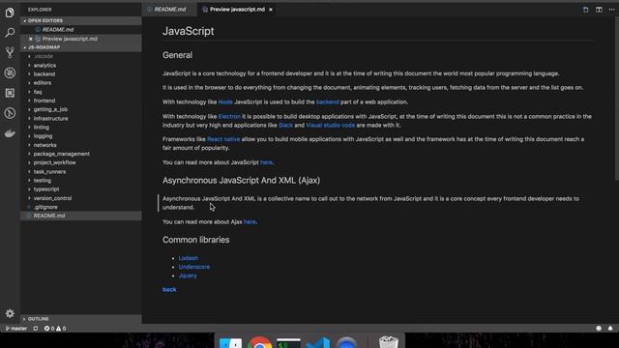Click the master branch indicator
The height and width of the screenshot is (348, 619).
pyautogui.click(x=16, y=329)
